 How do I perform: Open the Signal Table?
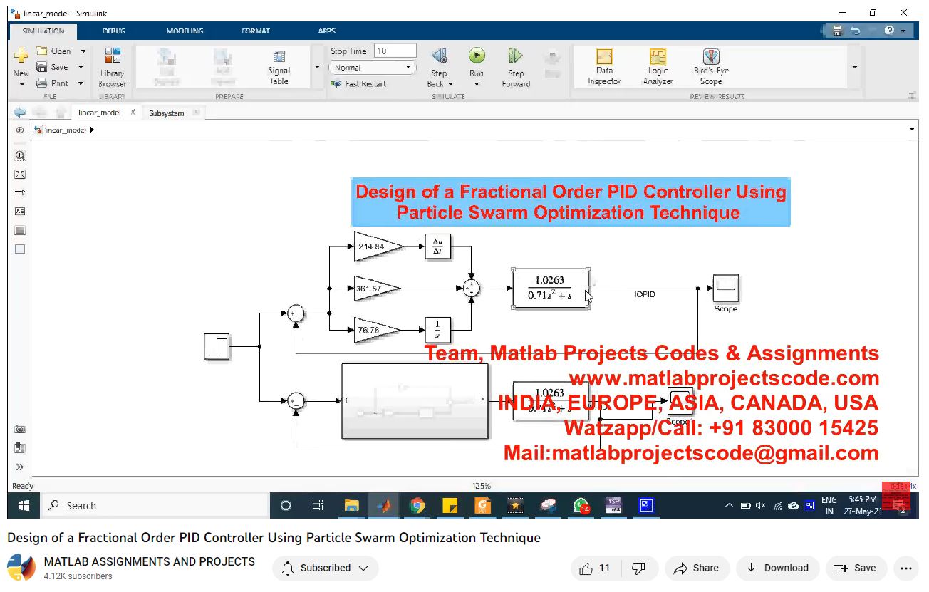pyautogui.click(x=279, y=67)
